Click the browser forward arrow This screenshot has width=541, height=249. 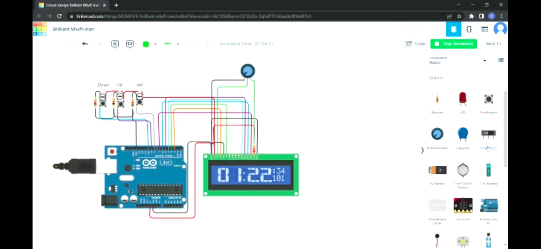tap(49, 16)
